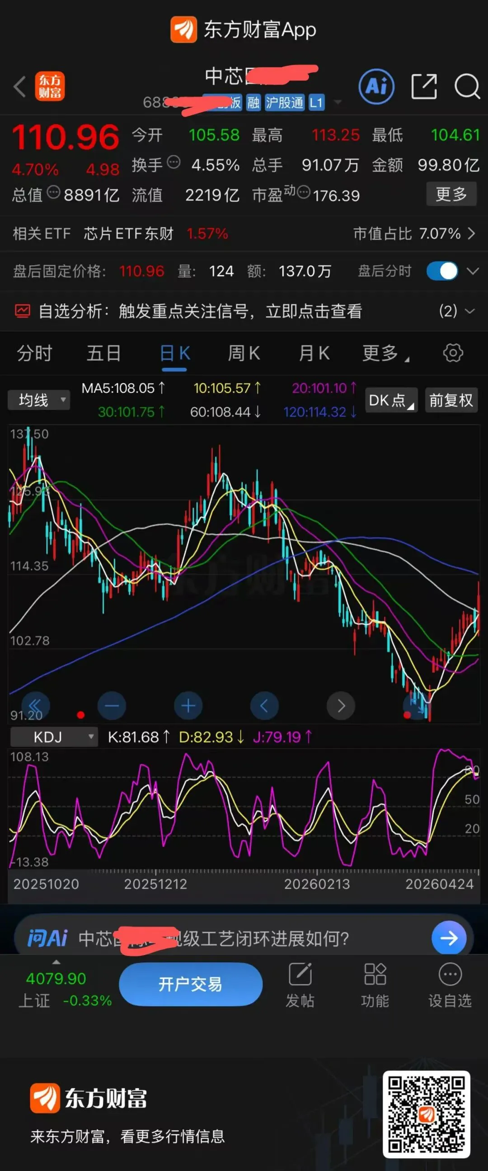
Task: Open the DK点 dropdown
Action: click(x=391, y=400)
